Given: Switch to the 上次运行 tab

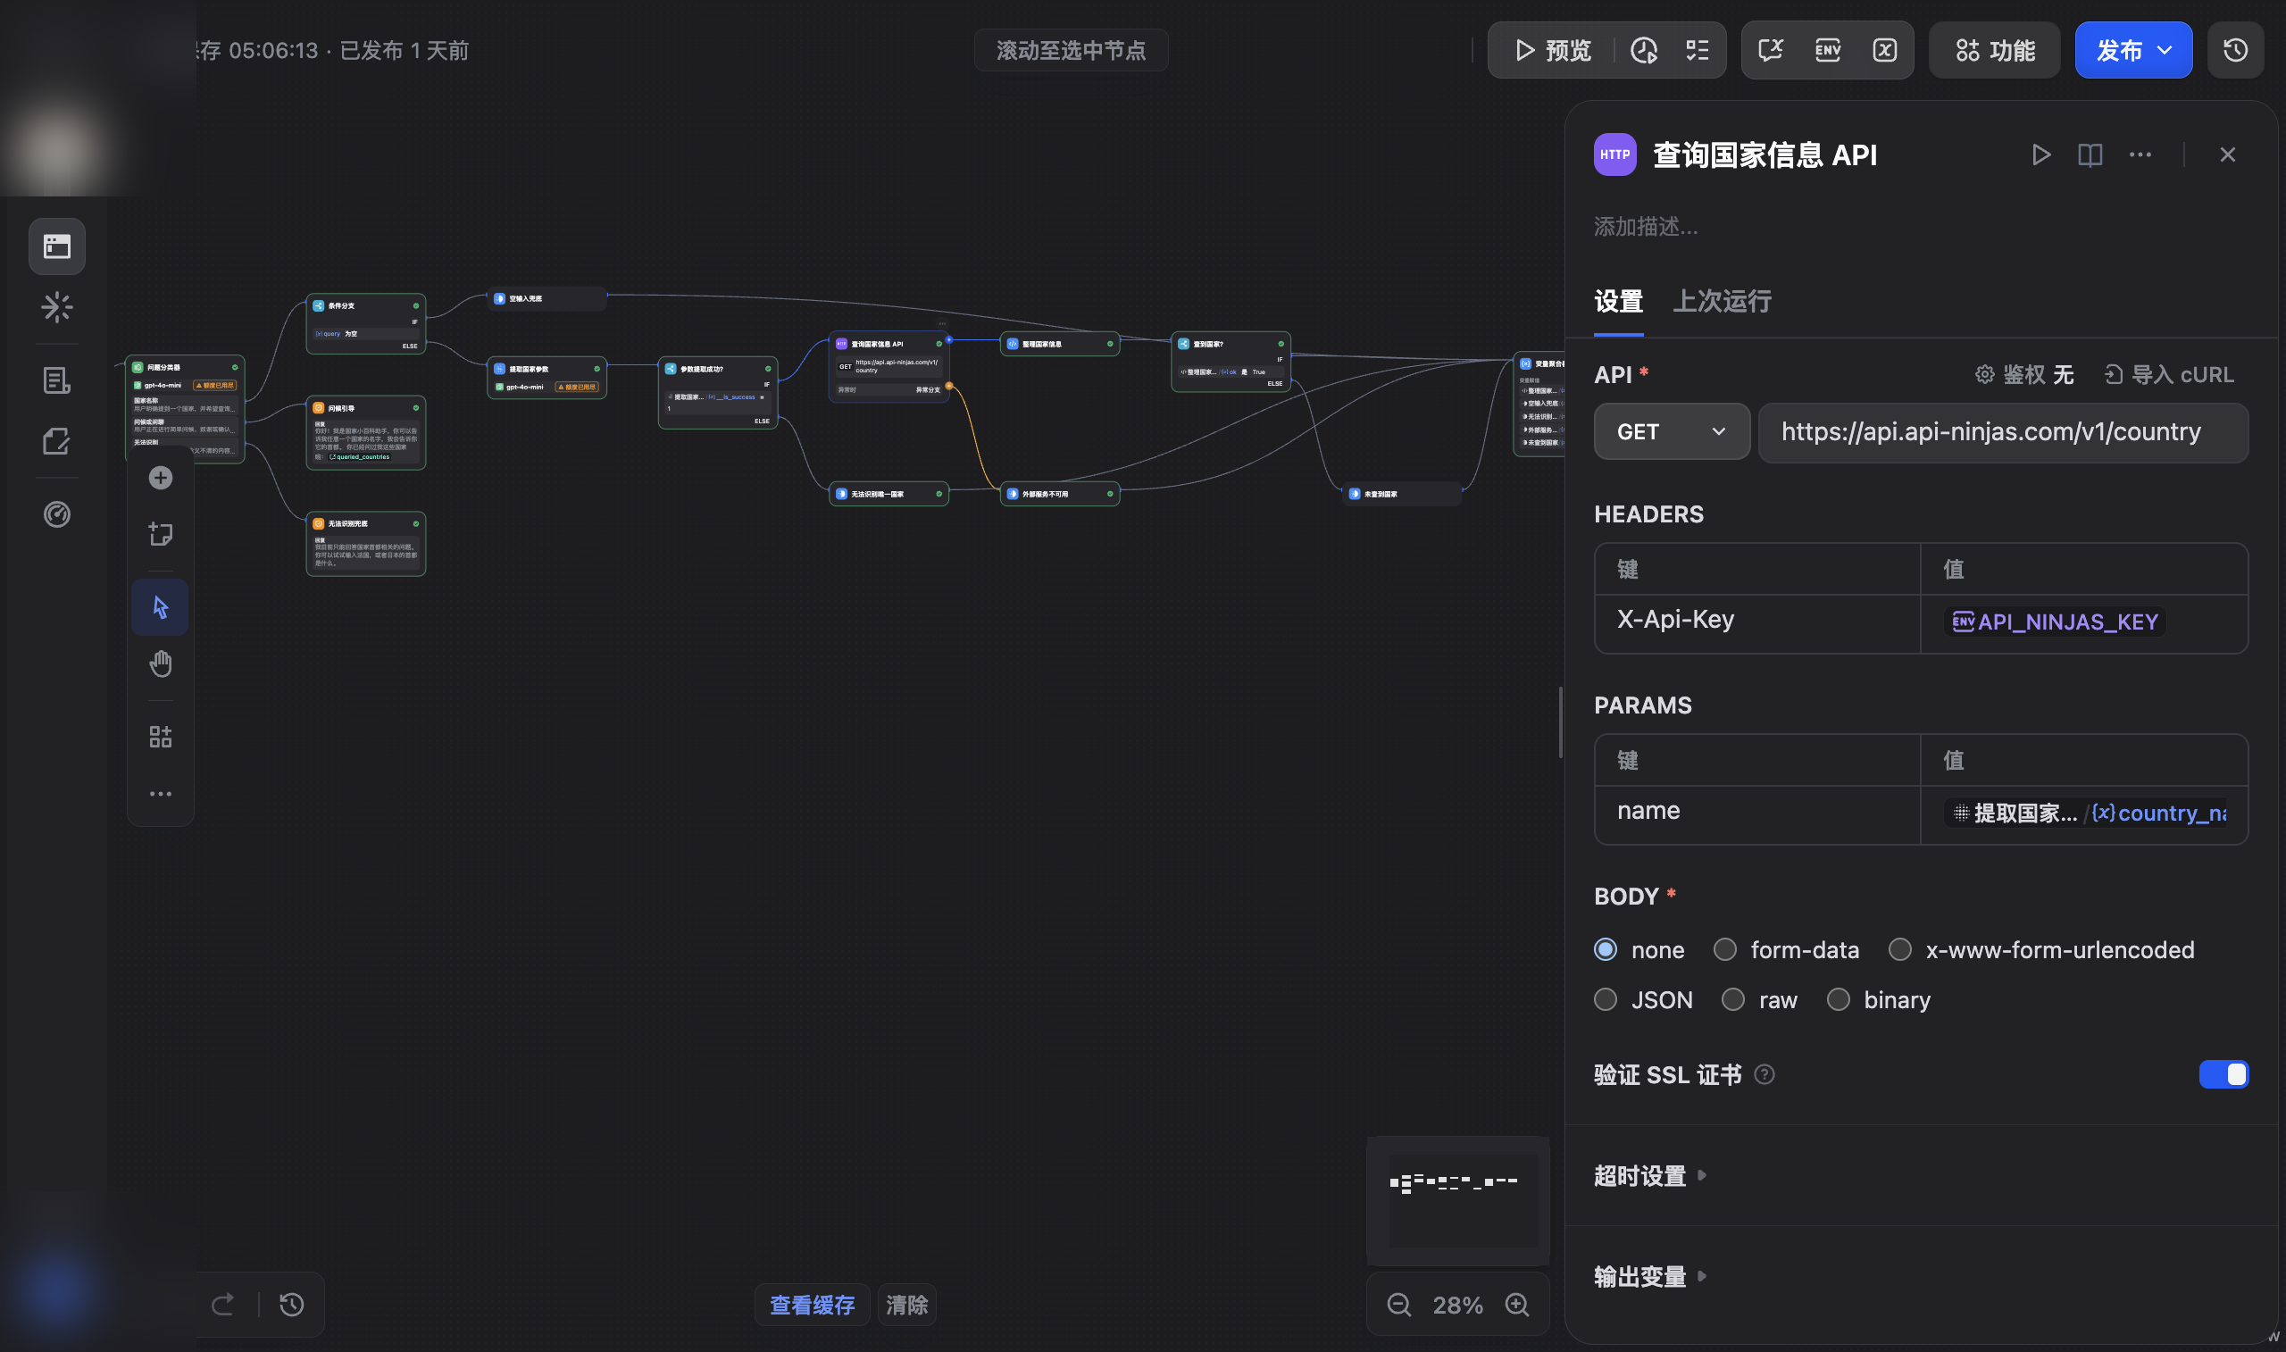Looking at the screenshot, I should [x=1722, y=301].
